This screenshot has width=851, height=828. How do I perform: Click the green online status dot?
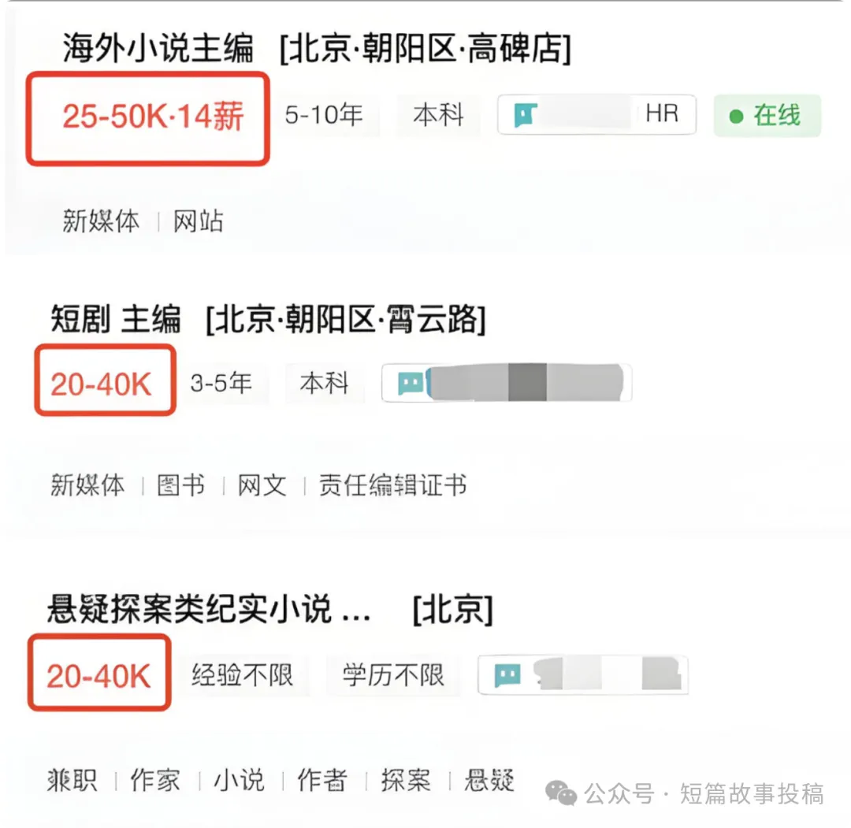(x=736, y=115)
